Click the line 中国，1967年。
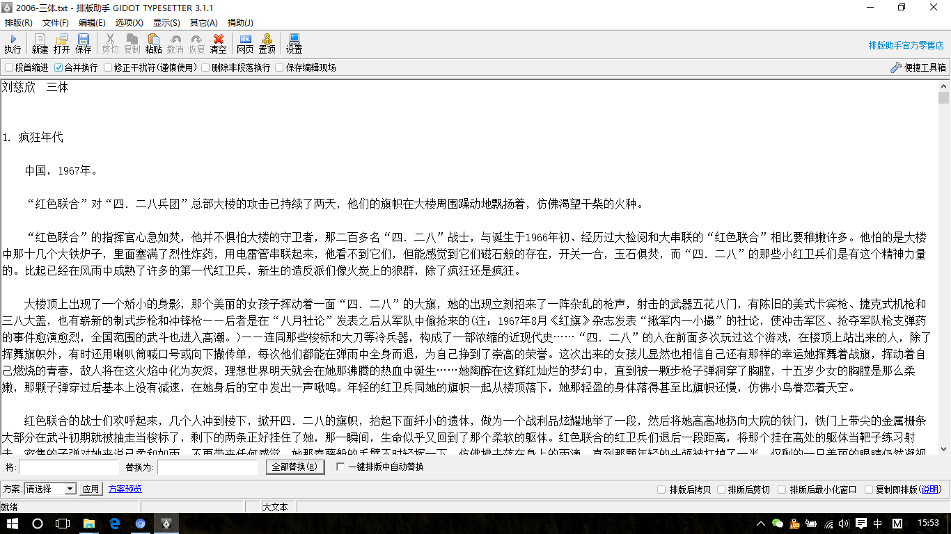951x534 pixels. pyautogui.click(x=61, y=170)
